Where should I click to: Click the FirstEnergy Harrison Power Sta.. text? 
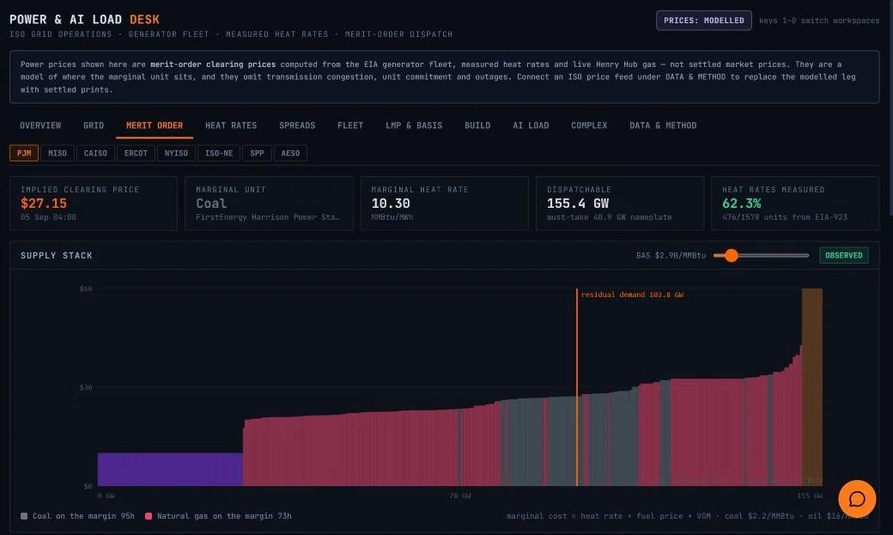pyautogui.click(x=268, y=217)
